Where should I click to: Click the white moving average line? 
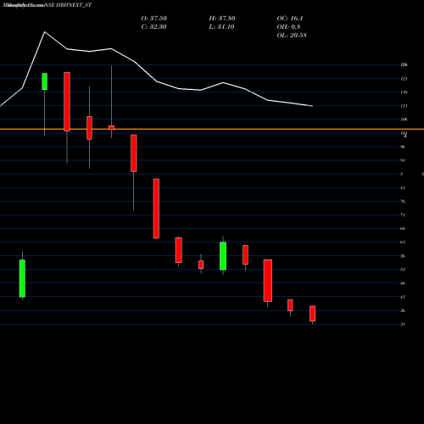(x=156, y=81)
